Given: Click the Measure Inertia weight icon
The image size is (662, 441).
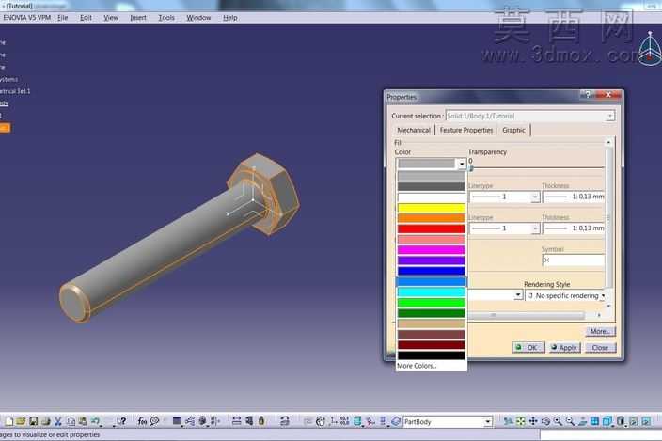Looking at the screenshot, I should [261, 421].
